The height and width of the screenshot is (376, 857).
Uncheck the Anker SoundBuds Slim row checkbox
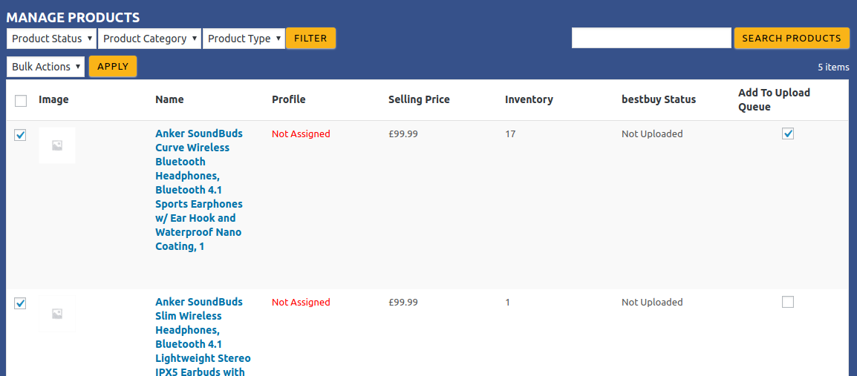[x=21, y=303]
